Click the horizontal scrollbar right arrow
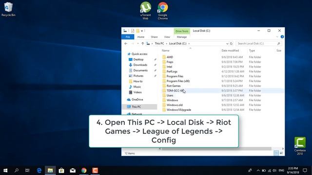The height and width of the screenshot is (175, 312). (283, 149)
